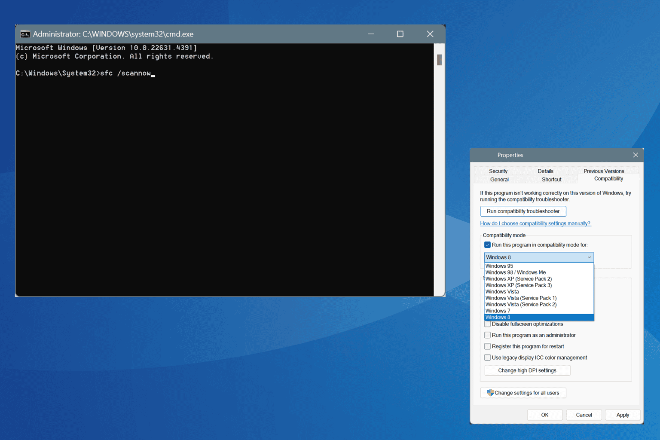Screen dimensions: 660x440
Task: Open How do I choose compatibility settings manually link
Action: 535,223
